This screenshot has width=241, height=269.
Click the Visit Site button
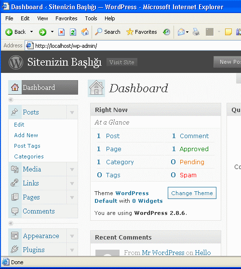pyautogui.click(x=122, y=62)
